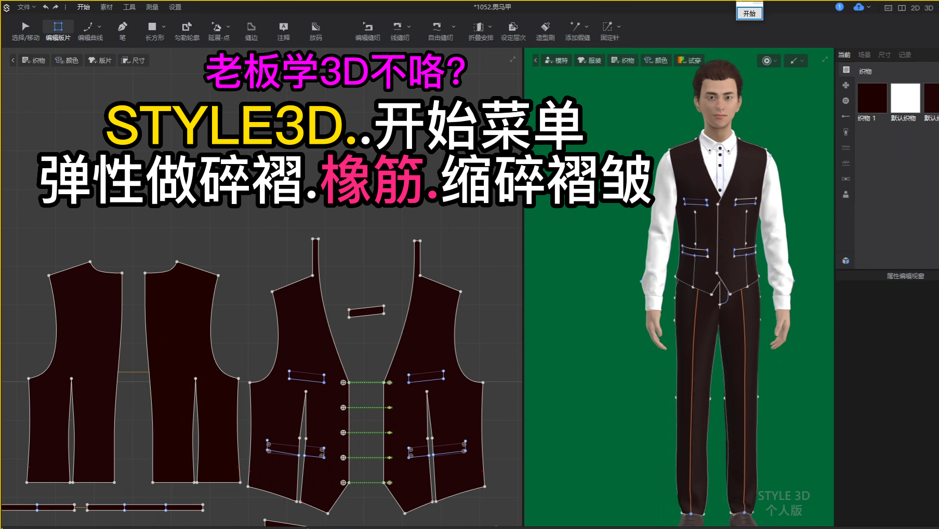
Task: Open the avatar icon in side panel
Action: (x=846, y=194)
